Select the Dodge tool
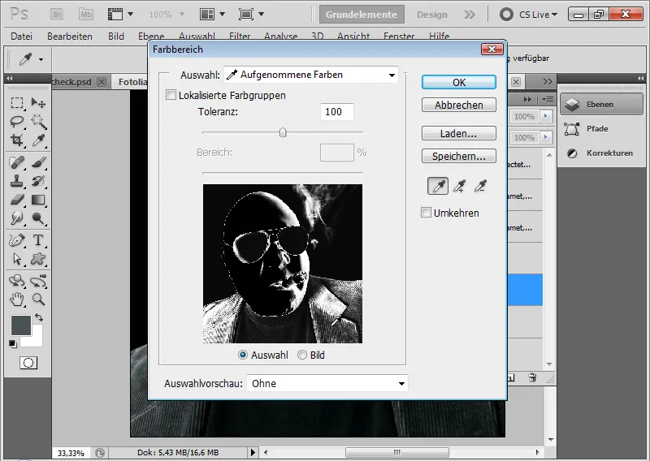 [x=38, y=218]
